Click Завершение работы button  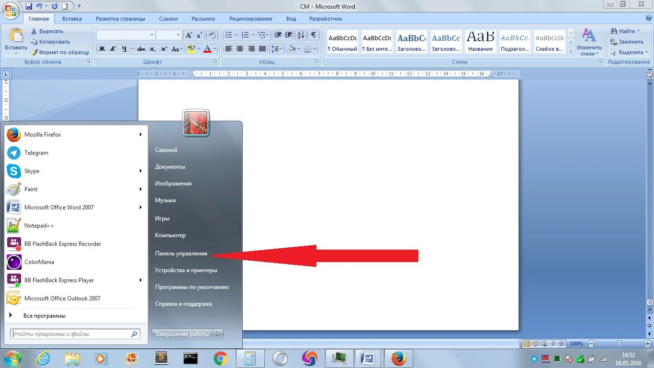(182, 334)
